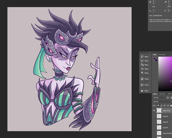Screen dimensions: 172x138
Task: Collapse the icon panel dock arrows
Action: tap(150, 52)
